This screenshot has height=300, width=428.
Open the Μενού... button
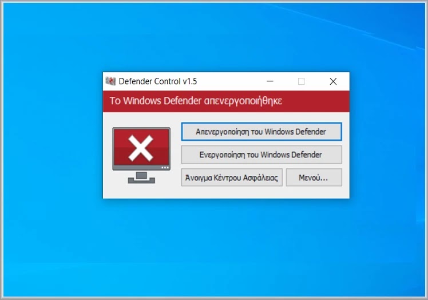tap(314, 177)
